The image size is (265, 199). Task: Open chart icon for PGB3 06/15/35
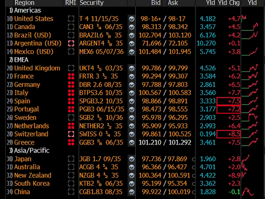(131, 110)
